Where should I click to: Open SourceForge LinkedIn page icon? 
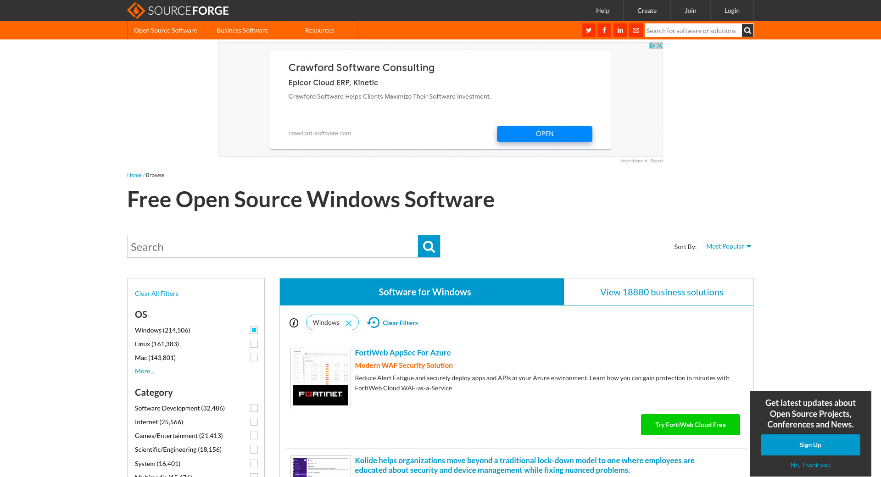click(x=620, y=30)
